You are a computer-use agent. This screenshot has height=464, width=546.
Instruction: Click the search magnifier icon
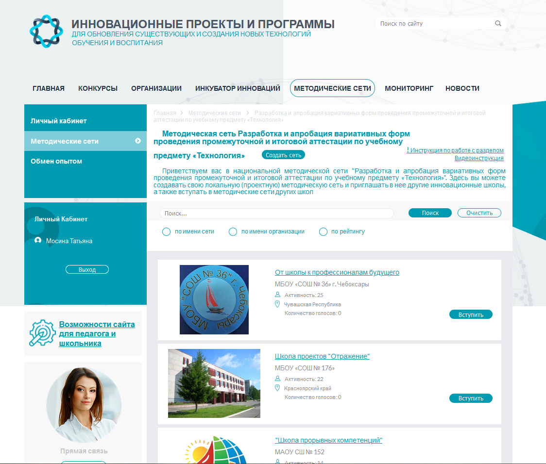click(498, 23)
